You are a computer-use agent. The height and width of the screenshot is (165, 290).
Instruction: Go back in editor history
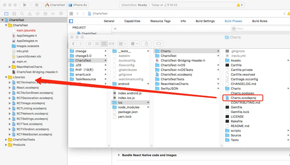(x=78, y=14)
